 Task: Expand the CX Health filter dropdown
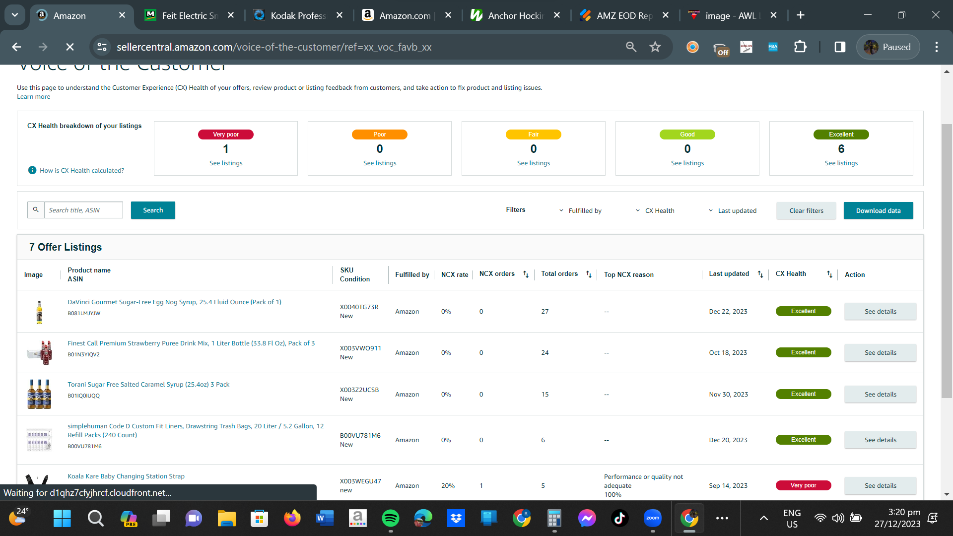(655, 210)
